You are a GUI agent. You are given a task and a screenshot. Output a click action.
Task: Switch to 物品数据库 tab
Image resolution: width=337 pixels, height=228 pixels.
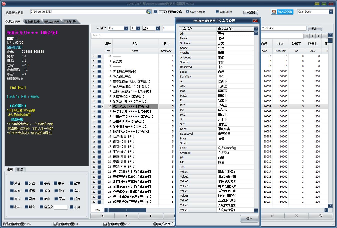[13, 22]
